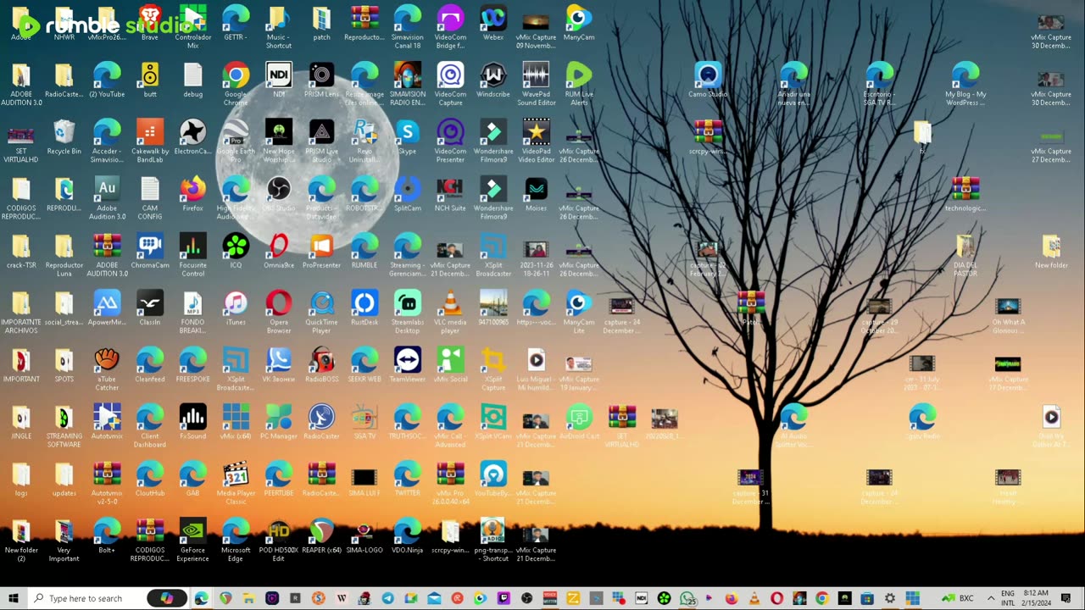Expand the hidden tray icons chevron
The image size is (1085, 610).
990,598
